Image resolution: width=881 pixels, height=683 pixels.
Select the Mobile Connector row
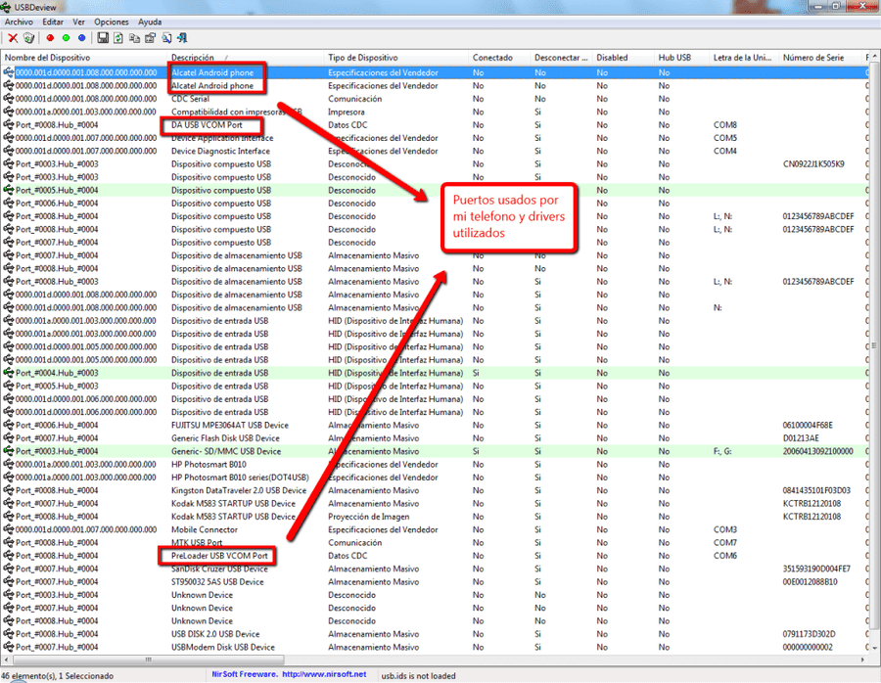pyautogui.click(x=434, y=529)
